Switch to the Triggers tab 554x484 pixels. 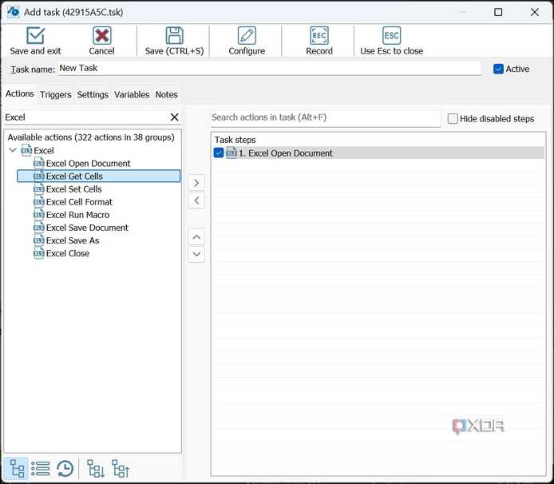pos(55,94)
